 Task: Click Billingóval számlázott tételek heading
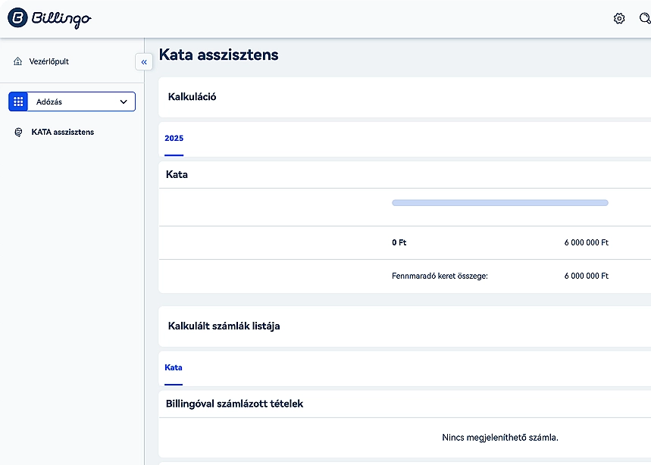tap(234, 404)
